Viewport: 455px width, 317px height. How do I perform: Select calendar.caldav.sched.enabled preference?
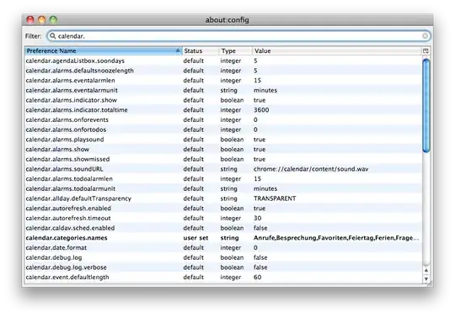223,228
